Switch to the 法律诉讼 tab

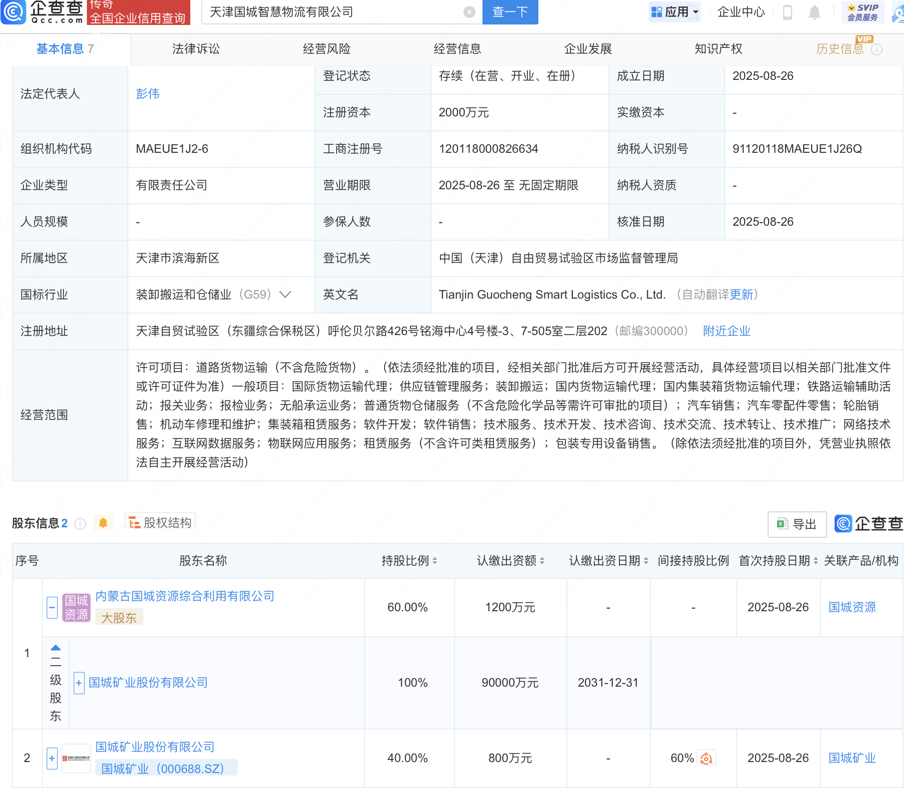[196, 49]
